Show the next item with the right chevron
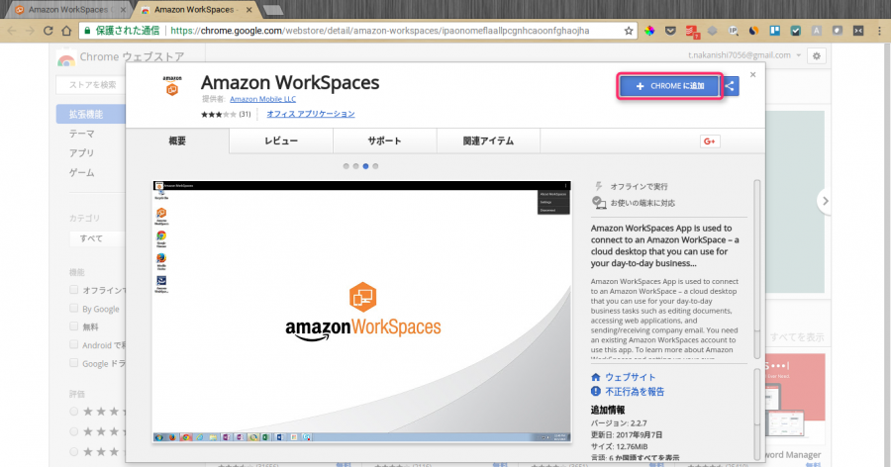This screenshot has width=891, height=467. pyautogui.click(x=825, y=201)
